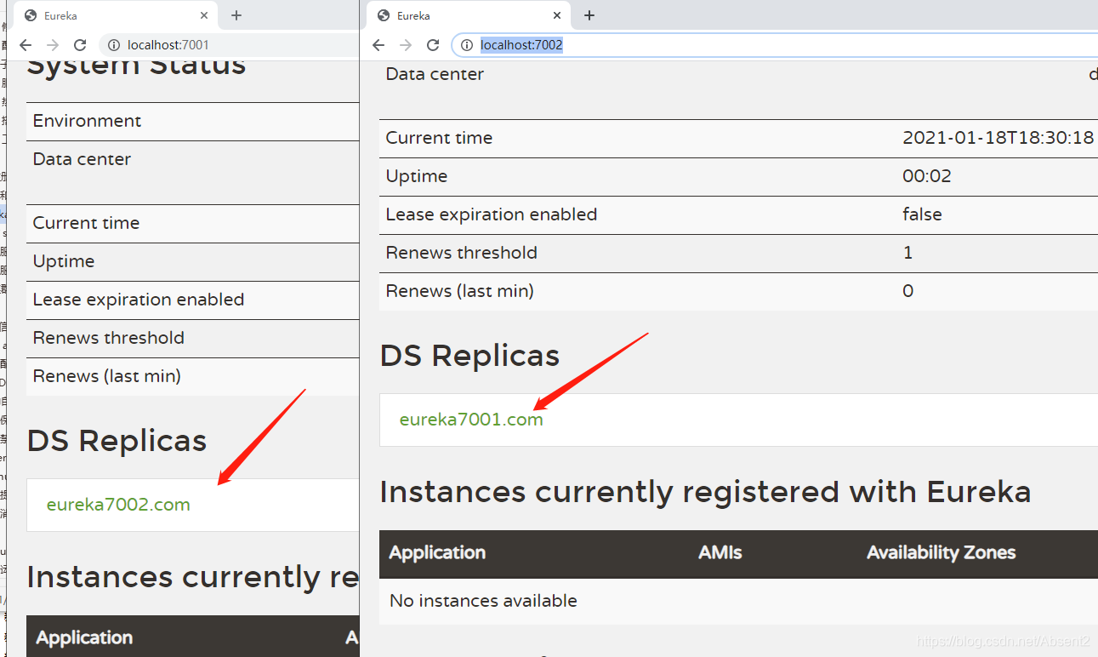Click the Uptime label on port 7001 page
Image resolution: width=1098 pixels, height=657 pixels.
pyautogui.click(x=64, y=261)
